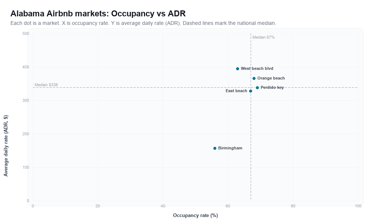This screenshot has height=223, width=373.
Task: Click the Perdido key market dot
Action: [257, 88]
